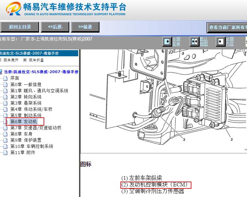Image resolution: width=247 pixels, height=197 pixels.
Task: Go forward with the >>前进 button
Action: 85,27
